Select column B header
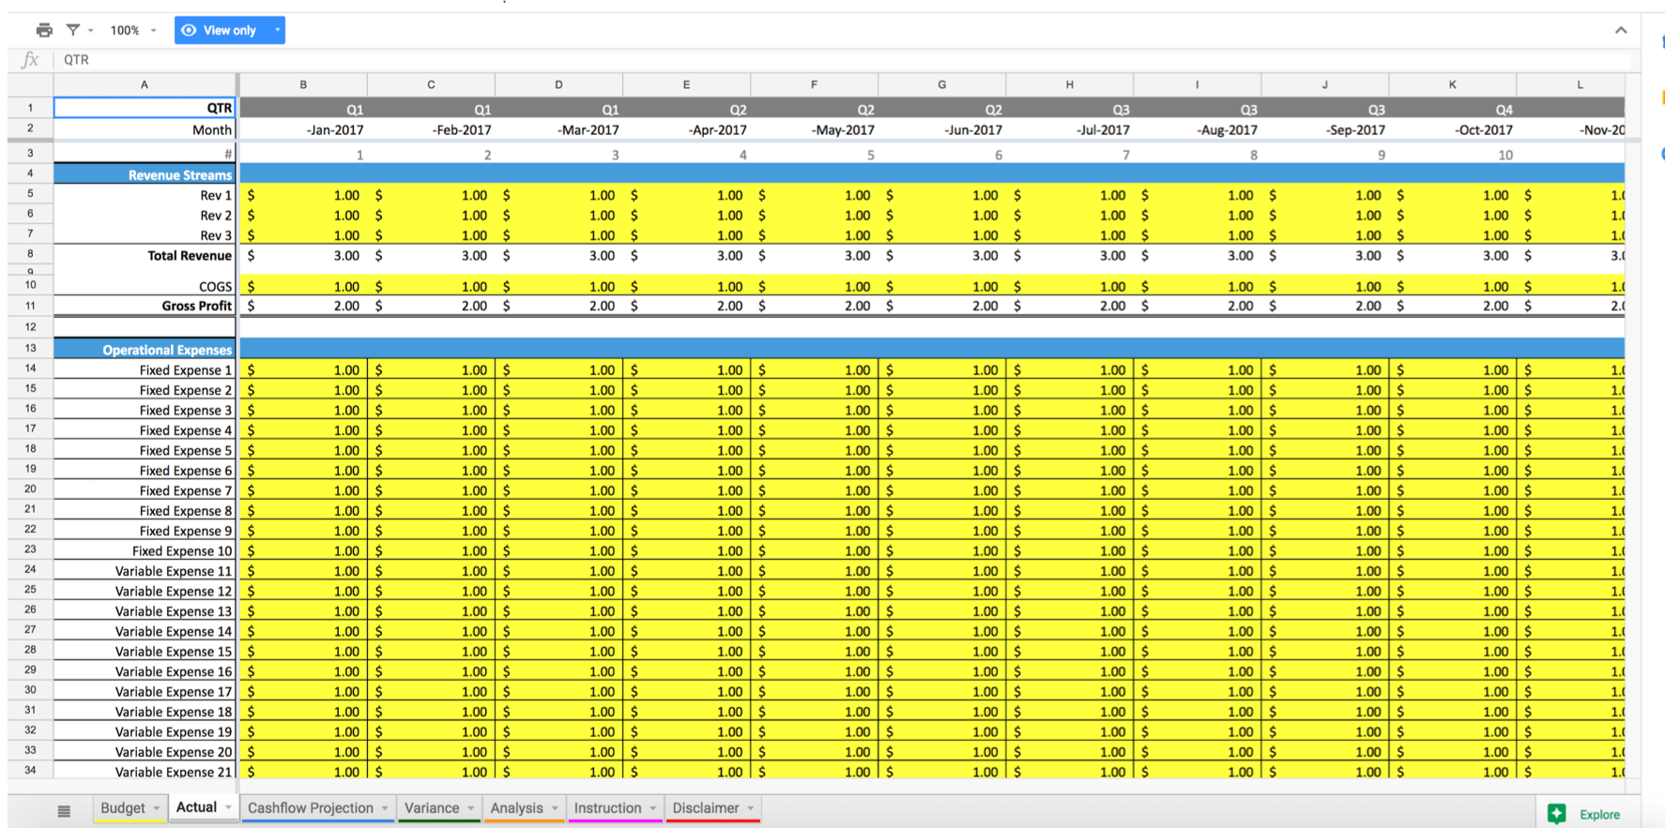Image resolution: width=1665 pixels, height=828 pixels. (x=303, y=84)
